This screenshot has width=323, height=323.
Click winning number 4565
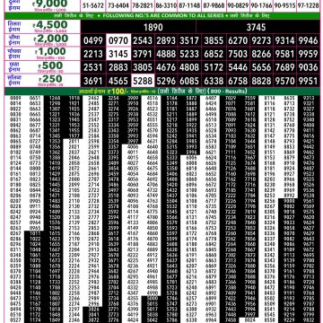(118, 81)
